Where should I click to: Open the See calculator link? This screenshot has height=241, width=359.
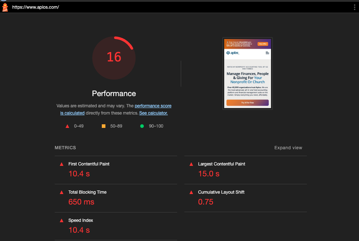tap(153, 113)
